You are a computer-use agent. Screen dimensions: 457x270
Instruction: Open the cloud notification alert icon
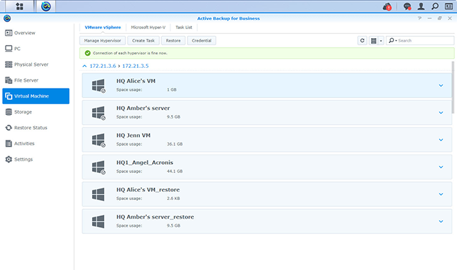click(x=387, y=6)
